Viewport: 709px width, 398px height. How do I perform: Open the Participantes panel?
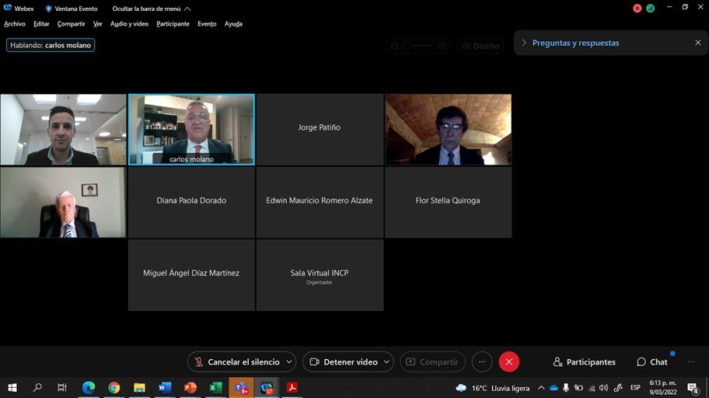(x=584, y=362)
